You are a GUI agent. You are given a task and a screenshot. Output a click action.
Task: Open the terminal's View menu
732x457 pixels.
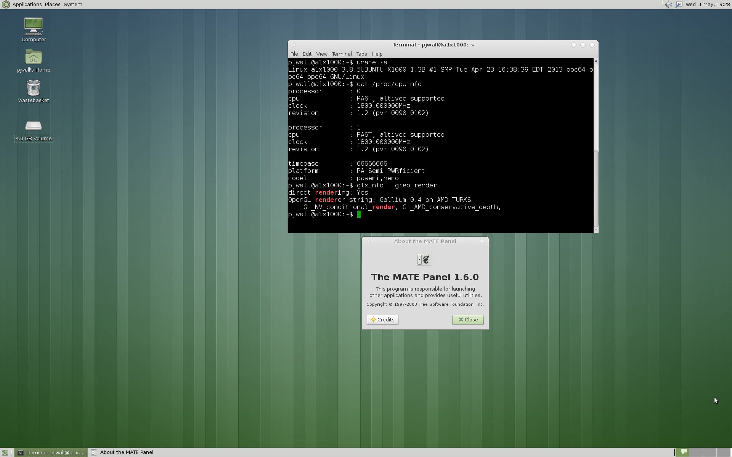tap(322, 54)
